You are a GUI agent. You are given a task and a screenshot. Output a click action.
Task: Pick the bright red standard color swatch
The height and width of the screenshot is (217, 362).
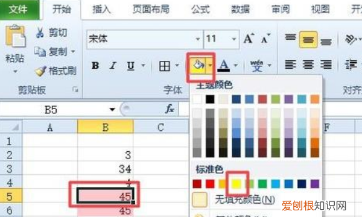(210, 184)
